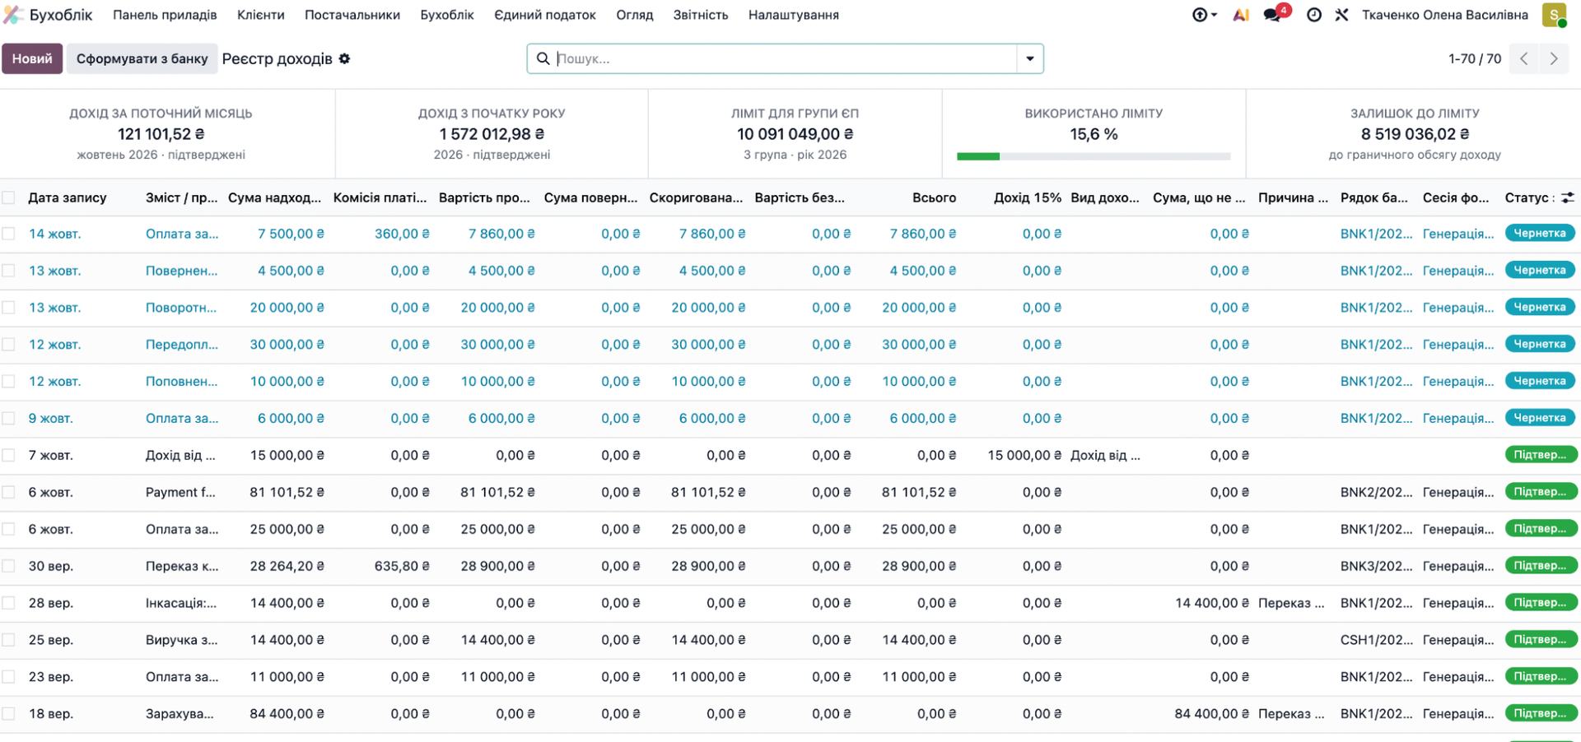Open the Клієнти menu
Image resolution: width=1581 pixels, height=742 pixels.
(x=260, y=15)
